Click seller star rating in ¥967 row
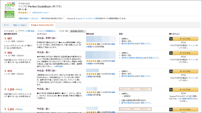The image size is (202, 113). [91, 44]
